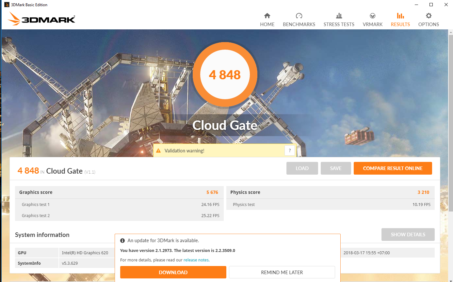Click the 24.16 FPS value
The height and width of the screenshot is (282, 453).
pyautogui.click(x=211, y=205)
